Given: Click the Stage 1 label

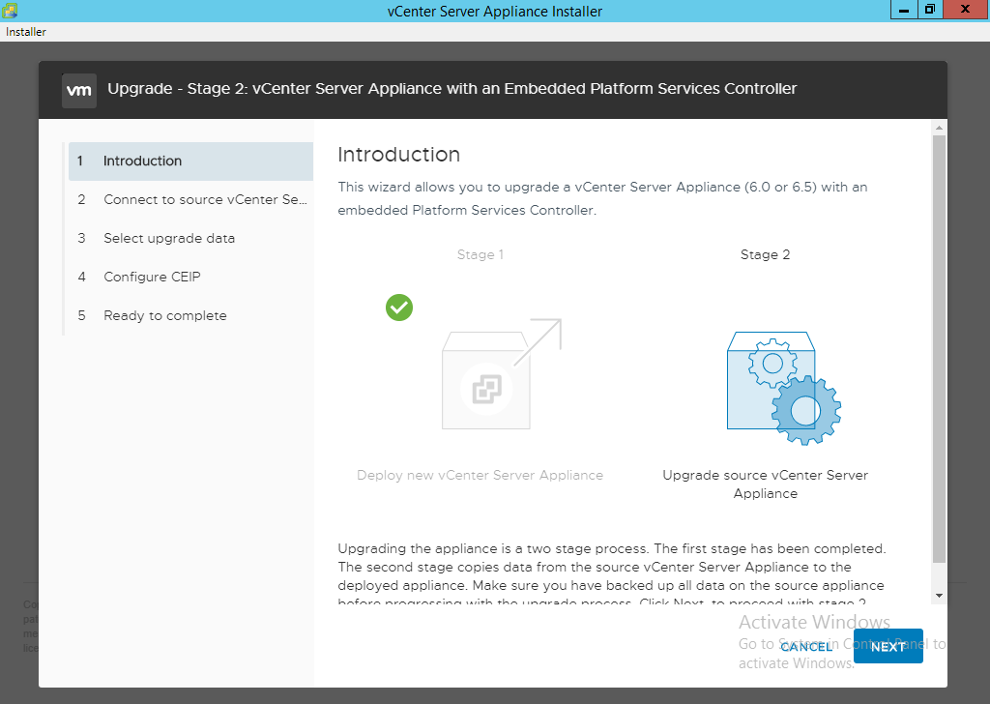Looking at the screenshot, I should tap(480, 254).
